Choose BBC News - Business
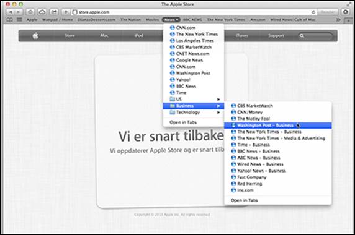 coord(278,152)
